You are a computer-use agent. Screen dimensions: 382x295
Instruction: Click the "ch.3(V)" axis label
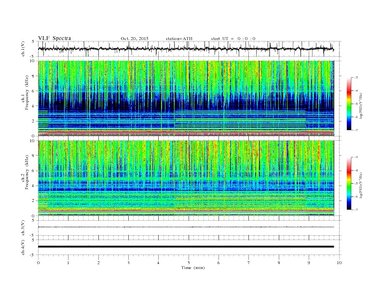23,228
